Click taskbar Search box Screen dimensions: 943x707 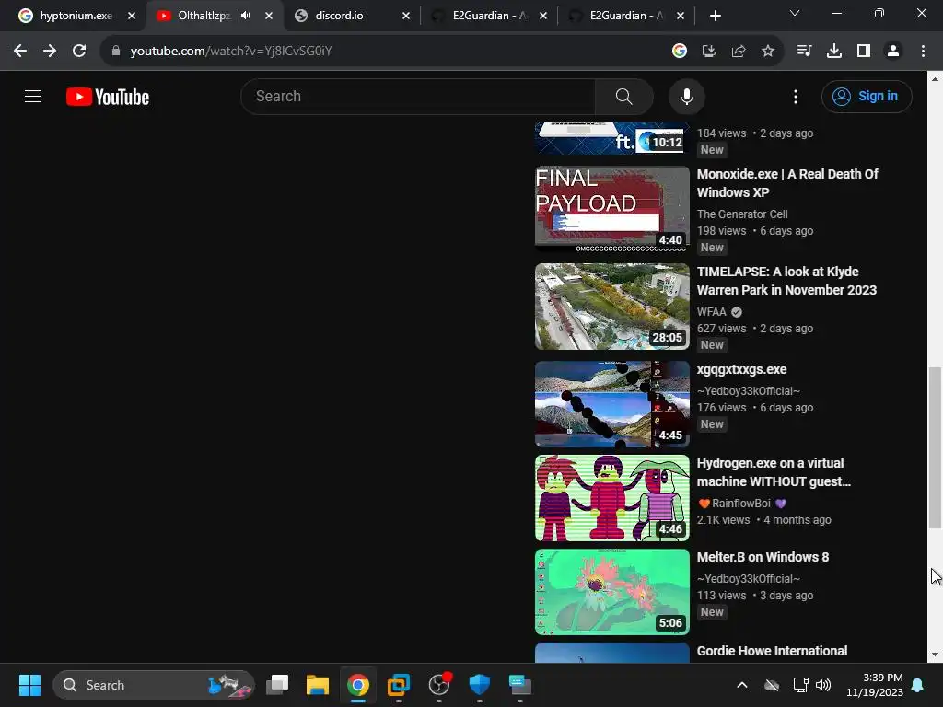click(154, 685)
